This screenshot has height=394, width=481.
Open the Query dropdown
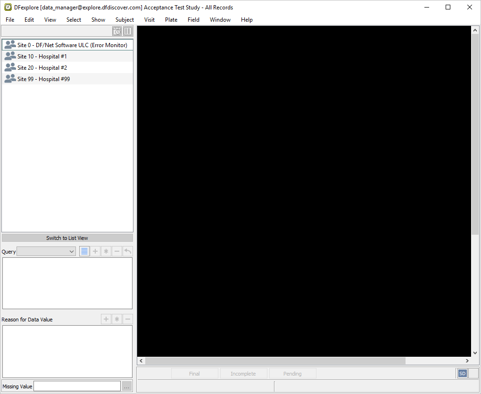coord(46,252)
